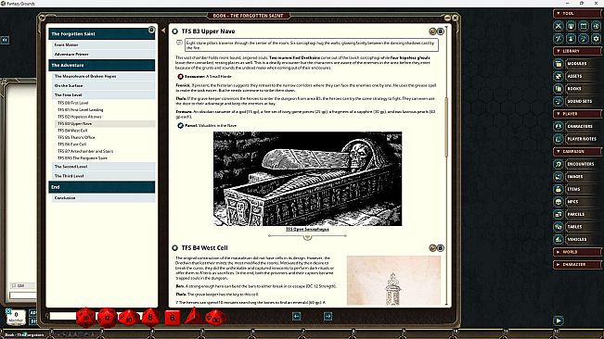604x339 pixels.
Task: Open the music note tool icon
Action: [584, 38]
